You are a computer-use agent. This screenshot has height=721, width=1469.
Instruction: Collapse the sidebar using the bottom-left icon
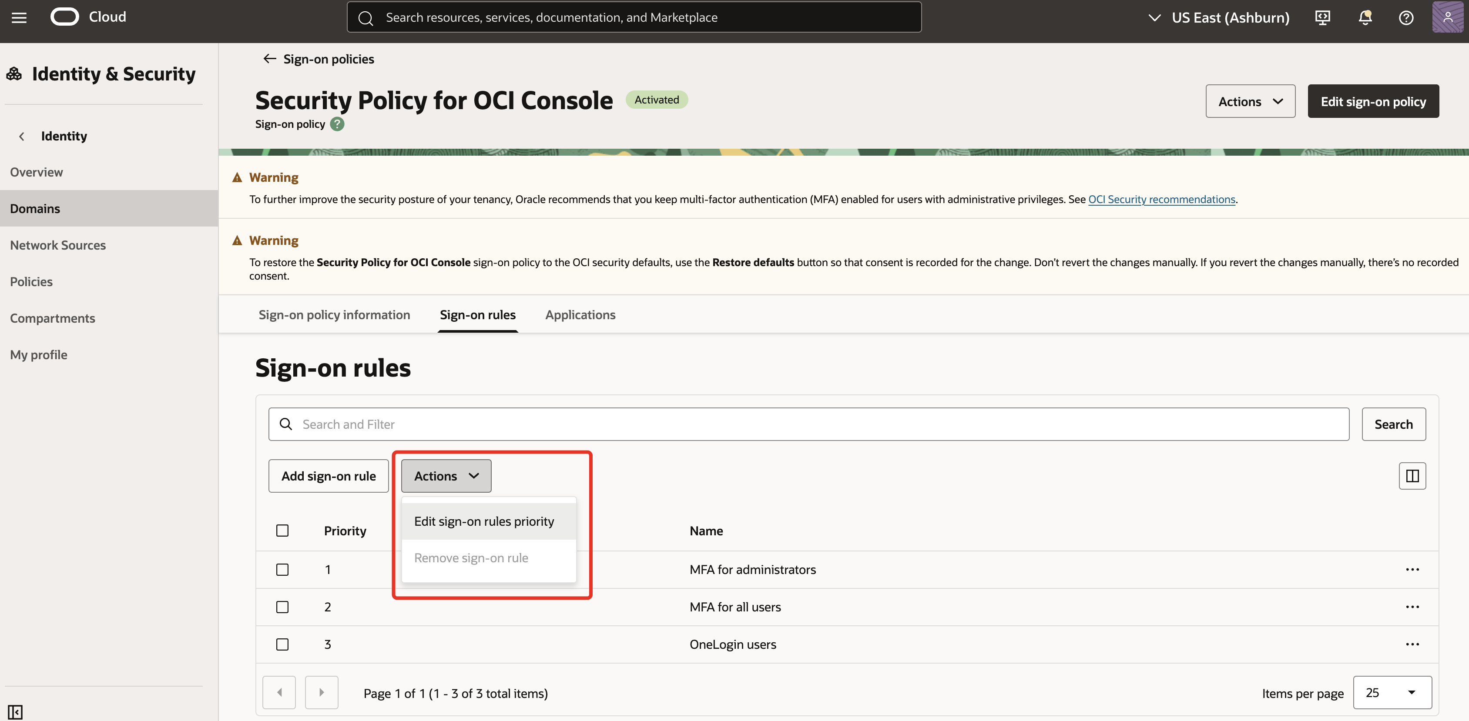pos(15,711)
